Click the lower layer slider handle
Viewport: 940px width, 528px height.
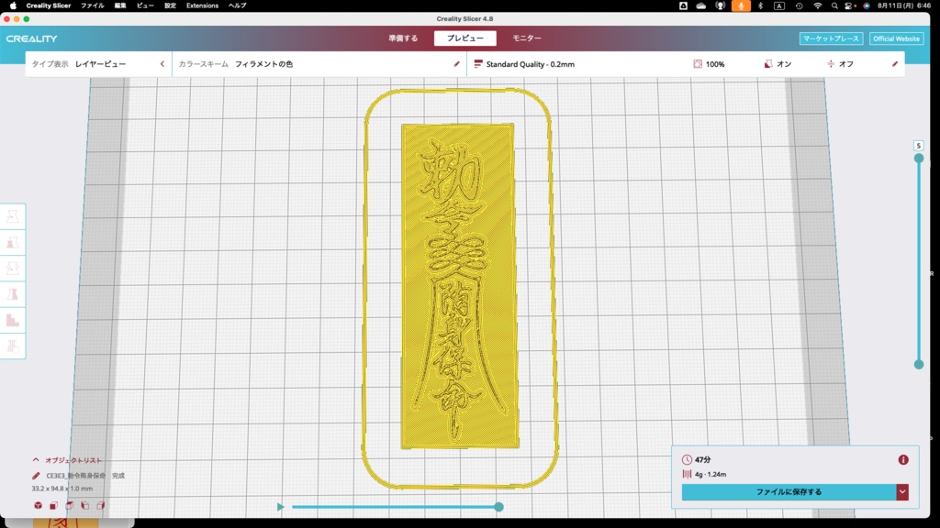point(918,364)
